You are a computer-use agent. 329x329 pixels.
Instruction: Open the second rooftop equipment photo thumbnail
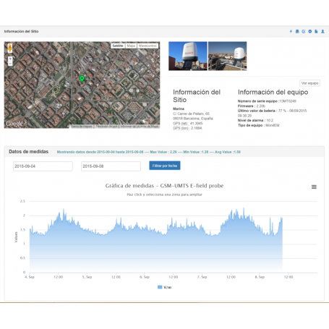[227, 56]
